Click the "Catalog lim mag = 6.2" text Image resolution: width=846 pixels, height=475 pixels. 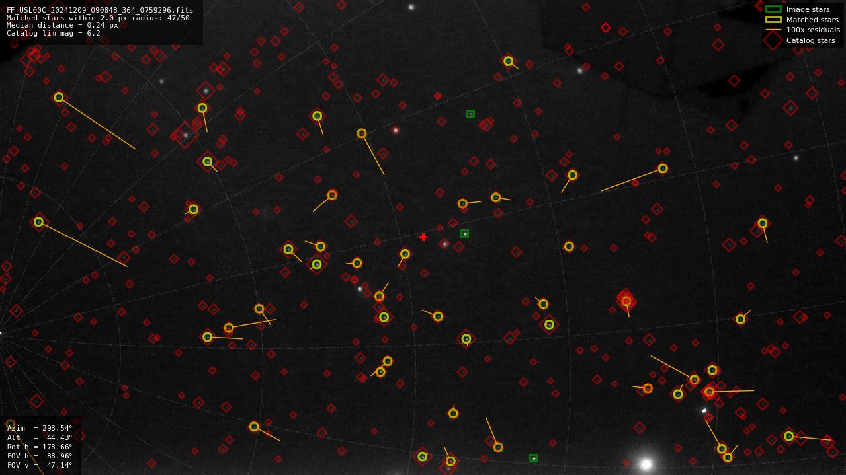click(54, 33)
